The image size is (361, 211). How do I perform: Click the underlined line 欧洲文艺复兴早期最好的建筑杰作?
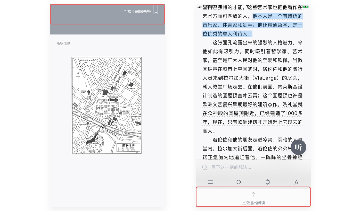coord(240,104)
